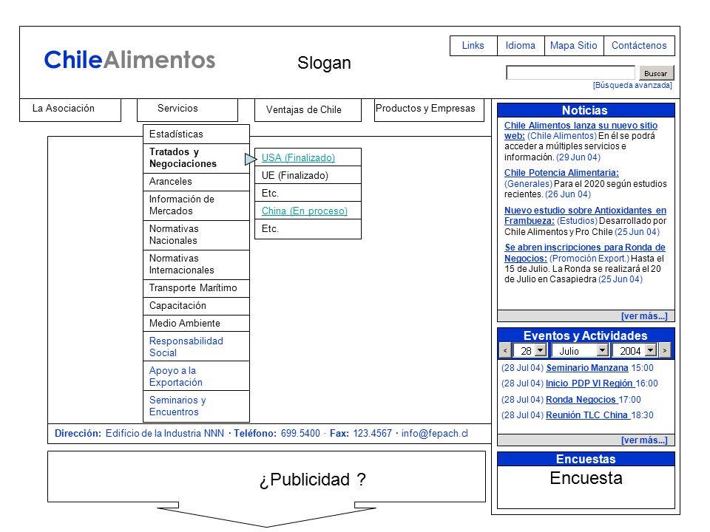
Task: Open news Nuevo estudio sobre Antioxidantes en Frambueza
Action: pyautogui.click(x=585, y=216)
